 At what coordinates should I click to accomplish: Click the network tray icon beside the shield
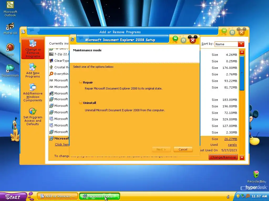242,196
